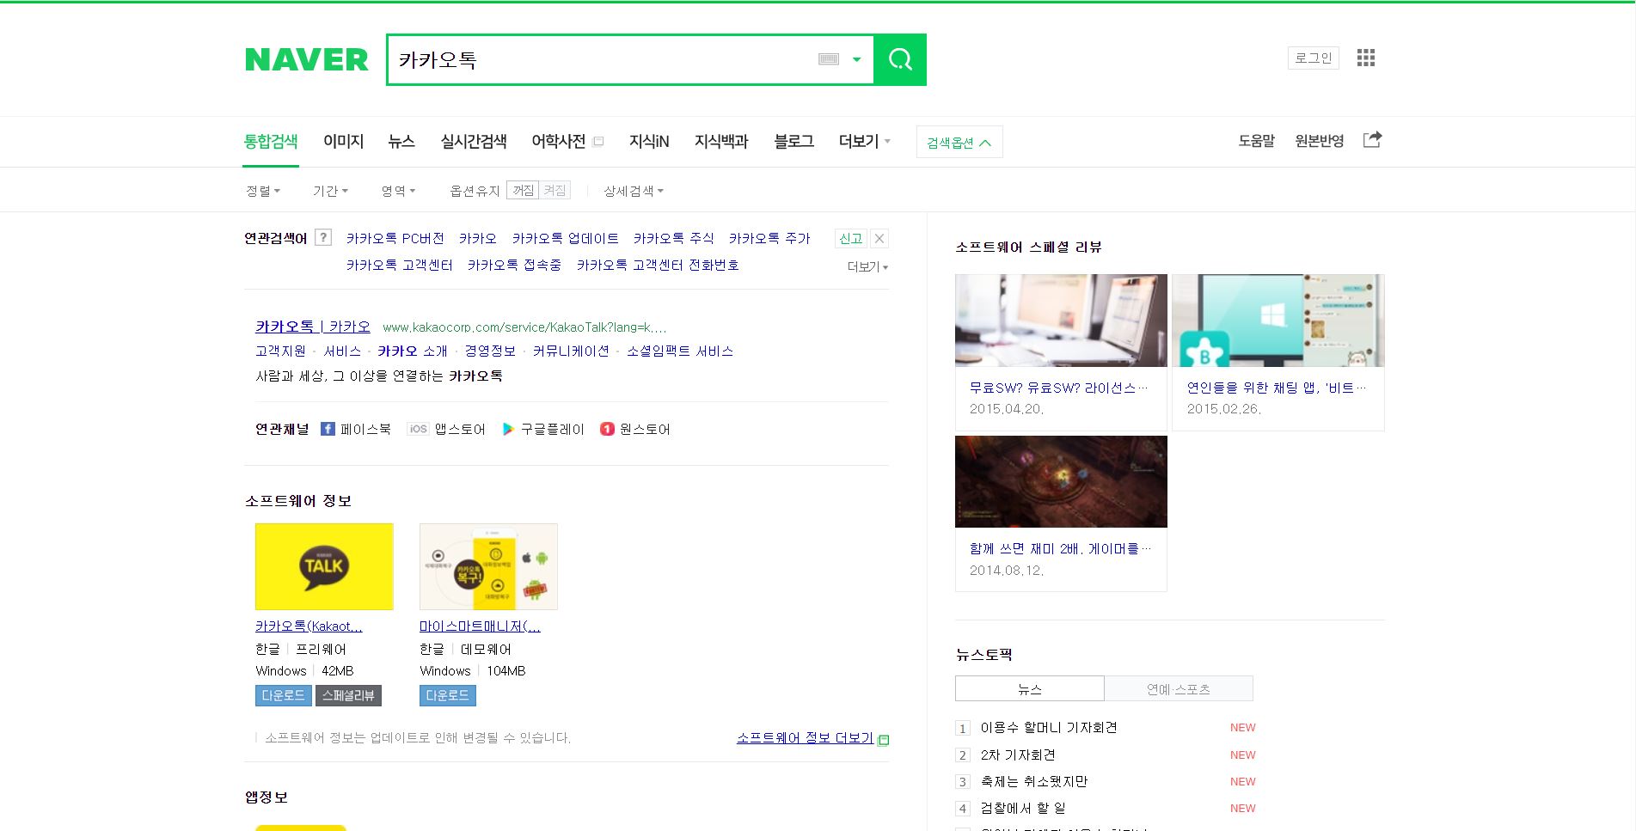The height and width of the screenshot is (831, 1636).
Task: Open the 카카오톡 | 카카오 result link
Action: pos(313,327)
